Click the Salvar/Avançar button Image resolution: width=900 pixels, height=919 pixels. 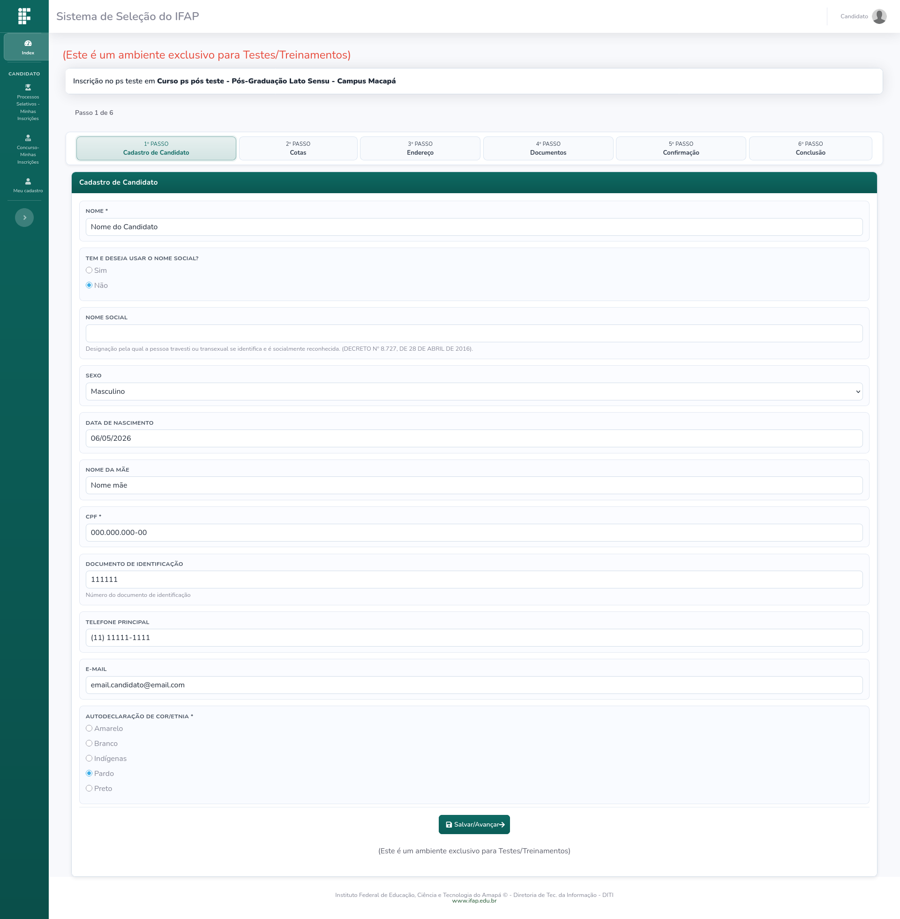pyautogui.click(x=474, y=824)
